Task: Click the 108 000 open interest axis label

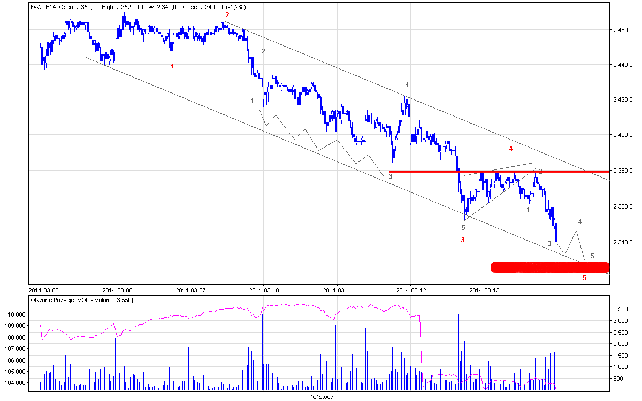Action: [x=16, y=337]
